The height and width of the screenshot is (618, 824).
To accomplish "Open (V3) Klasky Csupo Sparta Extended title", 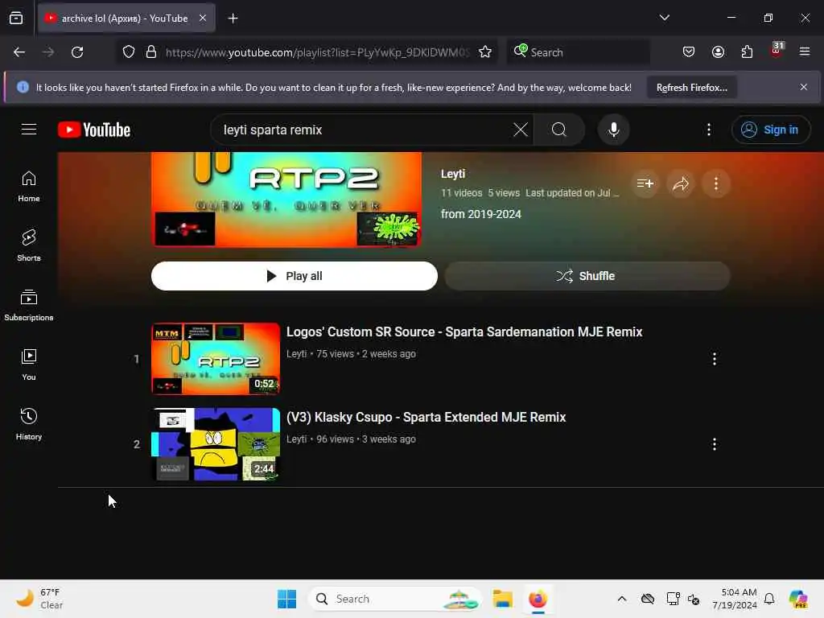I will click(426, 418).
